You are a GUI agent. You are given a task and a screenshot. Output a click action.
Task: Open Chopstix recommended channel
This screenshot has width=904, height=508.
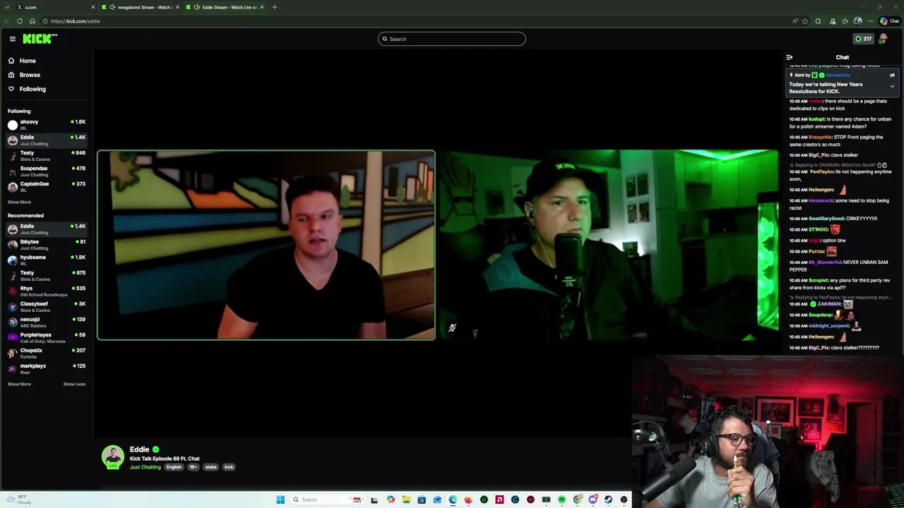47,353
